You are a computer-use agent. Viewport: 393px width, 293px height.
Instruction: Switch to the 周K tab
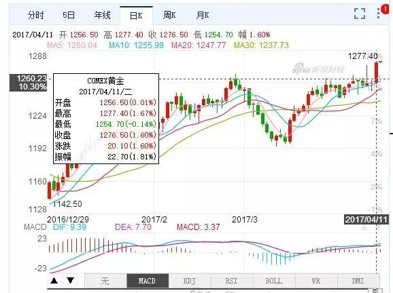tap(169, 16)
